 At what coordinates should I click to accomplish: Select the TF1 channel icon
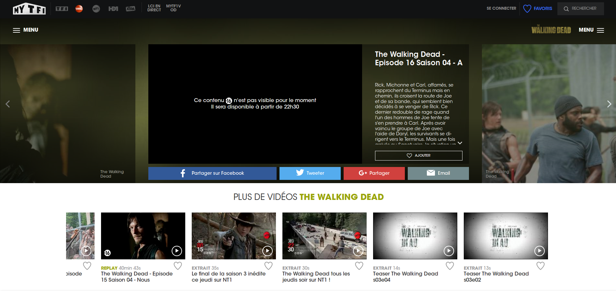click(62, 9)
